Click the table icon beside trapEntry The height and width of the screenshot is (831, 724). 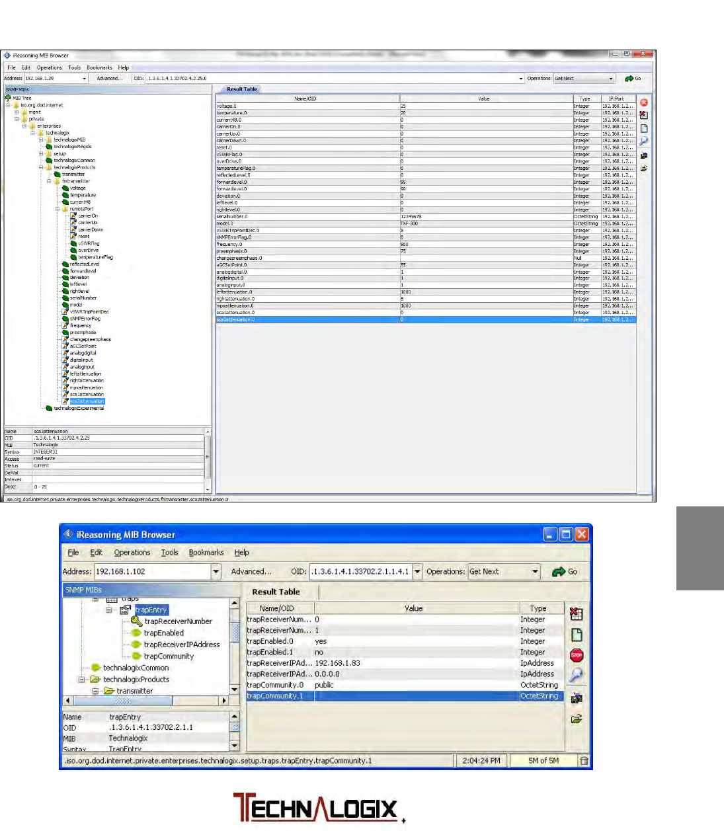[x=126, y=610]
